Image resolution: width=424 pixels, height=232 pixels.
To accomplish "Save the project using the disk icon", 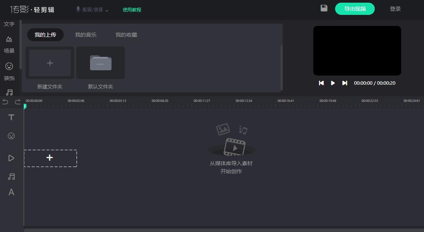I will click(324, 8).
